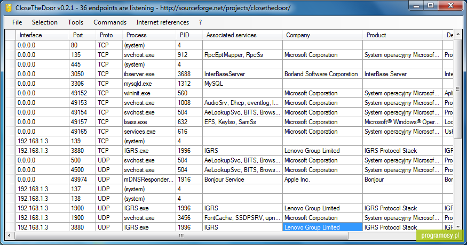Viewport: 467px width, 245px height.
Task: Select the port 80 row
Action: coord(229,45)
